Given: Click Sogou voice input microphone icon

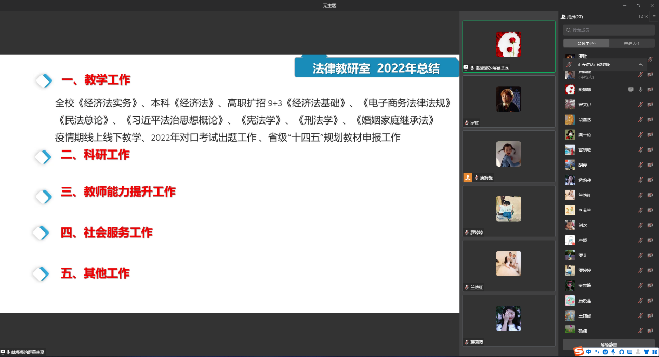Looking at the screenshot, I should (613, 352).
